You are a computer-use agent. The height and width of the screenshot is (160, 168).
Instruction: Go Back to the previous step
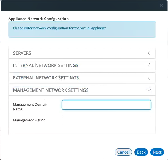(141, 152)
